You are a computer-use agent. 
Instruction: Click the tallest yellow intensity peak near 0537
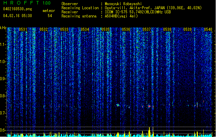pyautogui.click(x=149, y=132)
